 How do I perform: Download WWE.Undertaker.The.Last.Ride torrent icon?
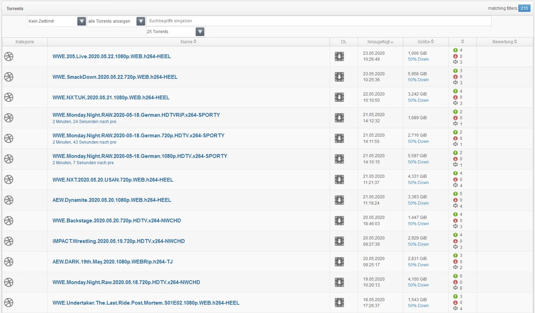coord(339,303)
